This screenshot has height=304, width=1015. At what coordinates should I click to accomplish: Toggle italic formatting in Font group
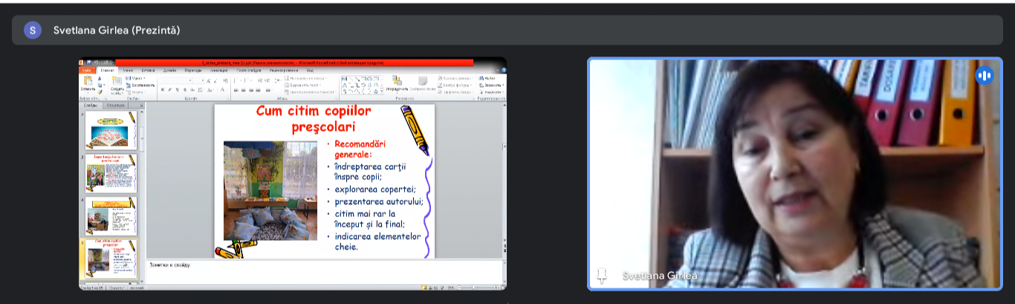click(x=169, y=89)
